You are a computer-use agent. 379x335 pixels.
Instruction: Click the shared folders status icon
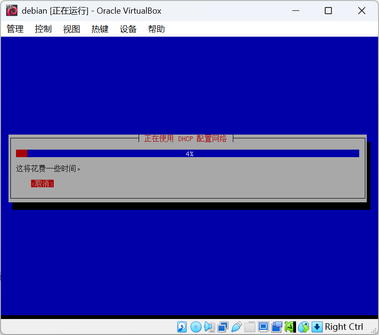(250, 327)
